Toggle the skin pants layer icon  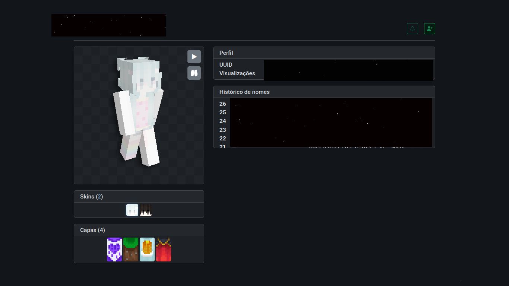pos(194,73)
